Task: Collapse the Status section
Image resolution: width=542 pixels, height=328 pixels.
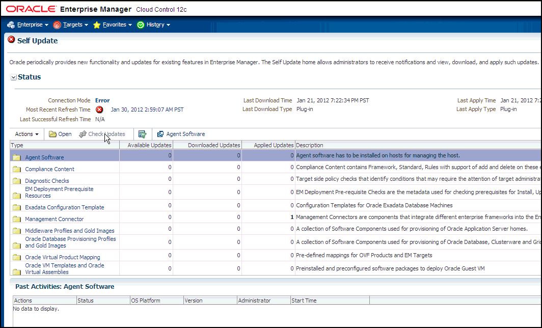Action: coord(13,77)
